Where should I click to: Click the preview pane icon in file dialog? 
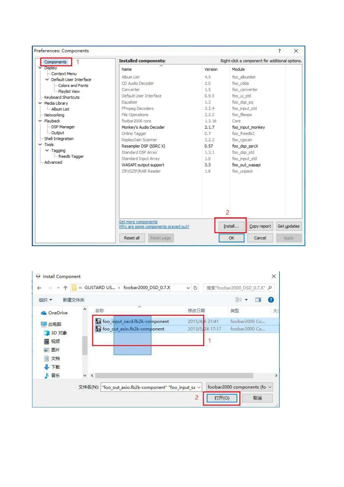(x=258, y=300)
